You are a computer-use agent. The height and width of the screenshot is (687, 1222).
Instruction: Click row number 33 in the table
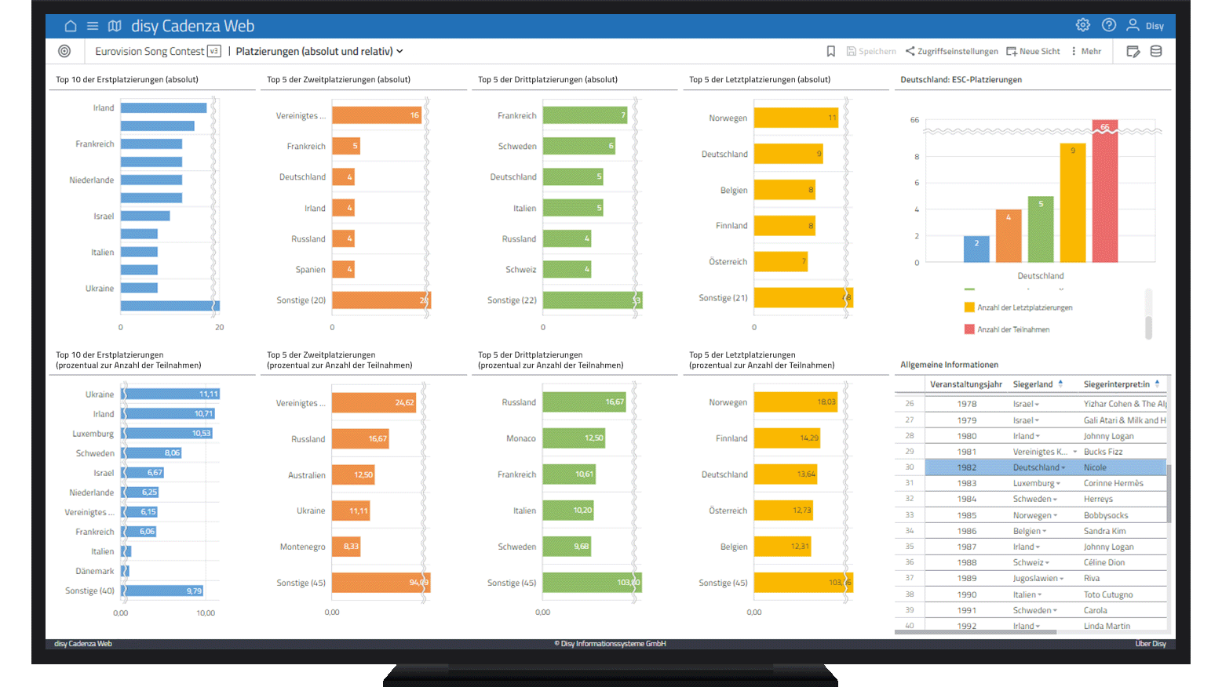click(x=910, y=515)
